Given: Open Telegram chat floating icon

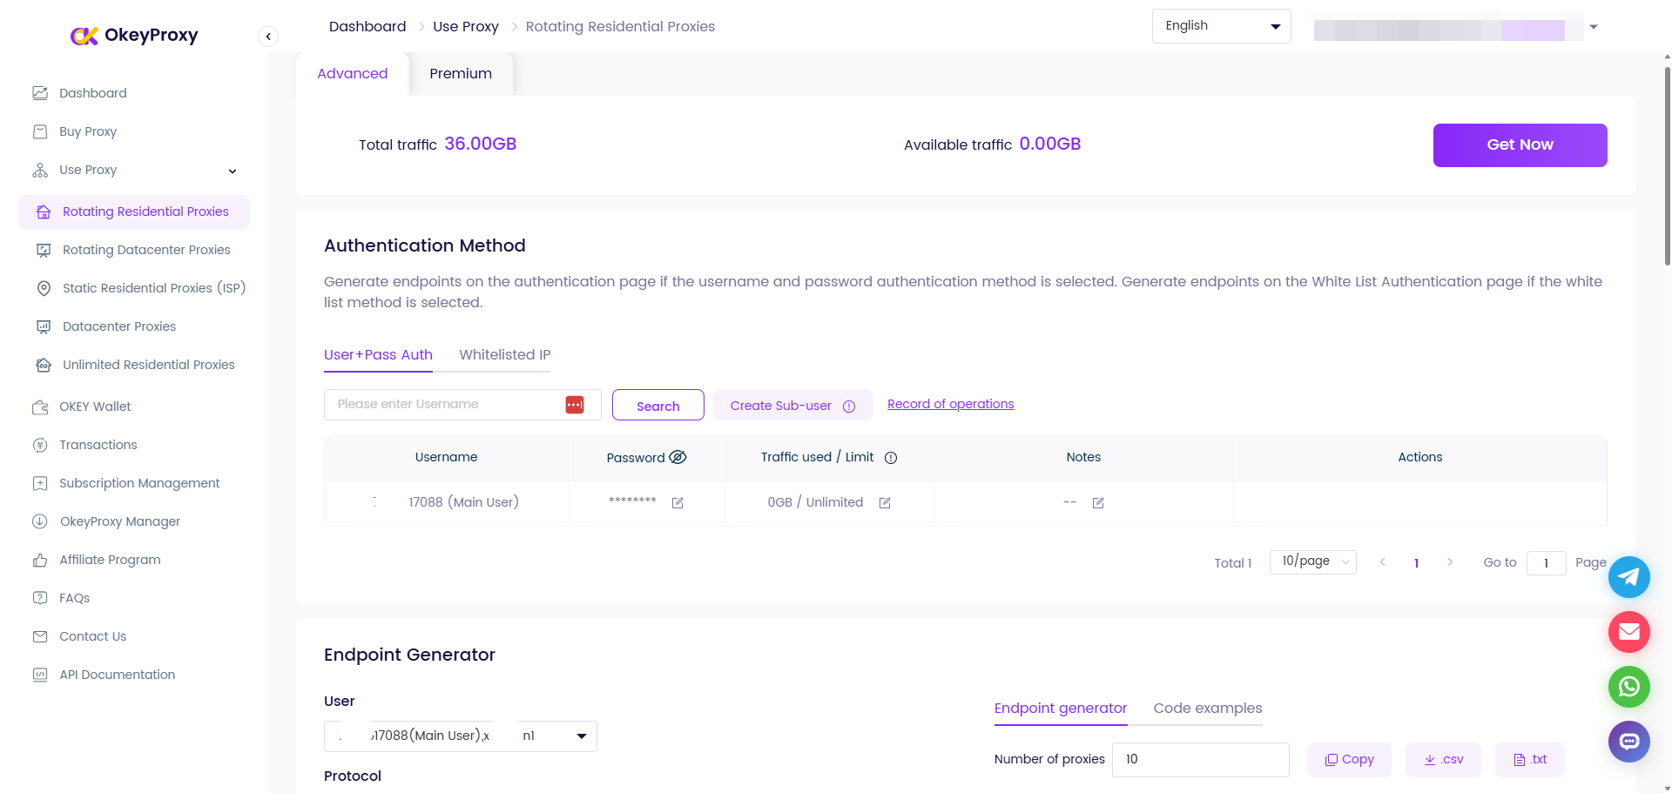Looking at the screenshot, I should pyautogui.click(x=1628, y=577).
